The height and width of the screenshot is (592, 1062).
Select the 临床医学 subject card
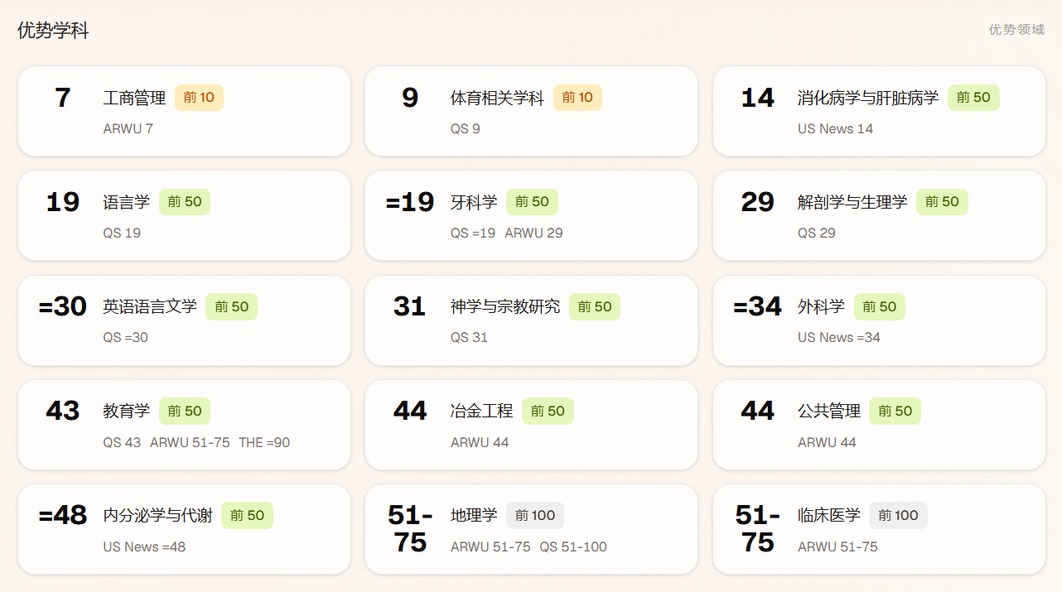pyautogui.click(x=879, y=529)
